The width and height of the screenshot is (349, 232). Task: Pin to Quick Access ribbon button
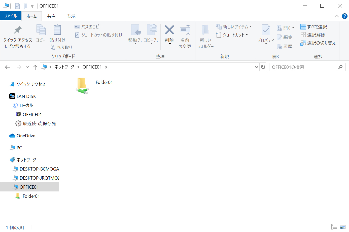pyautogui.click(x=18, y=37)
